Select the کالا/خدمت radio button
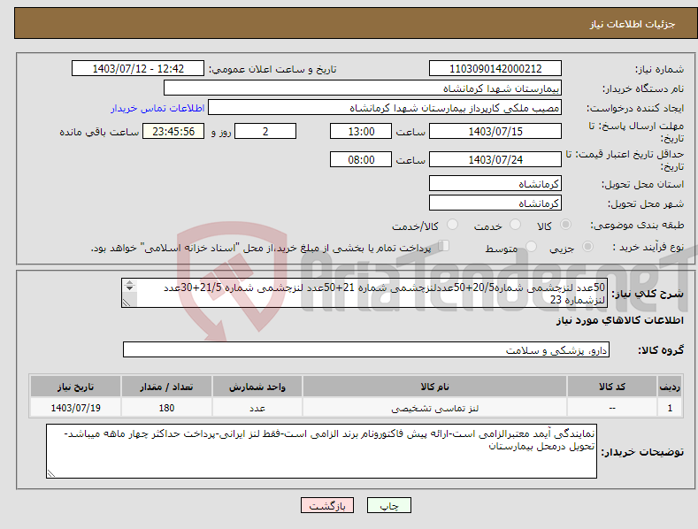Viewport: 698px width, 529px height. click(x=452, y=225)
